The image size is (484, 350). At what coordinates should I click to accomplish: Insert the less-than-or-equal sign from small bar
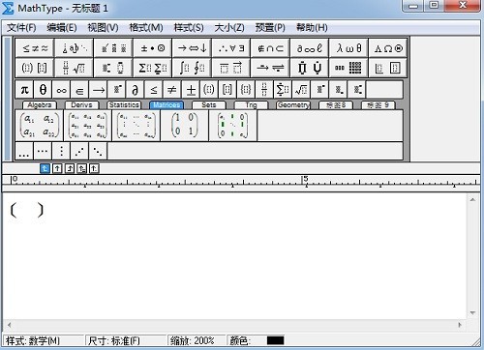[154, 90]
